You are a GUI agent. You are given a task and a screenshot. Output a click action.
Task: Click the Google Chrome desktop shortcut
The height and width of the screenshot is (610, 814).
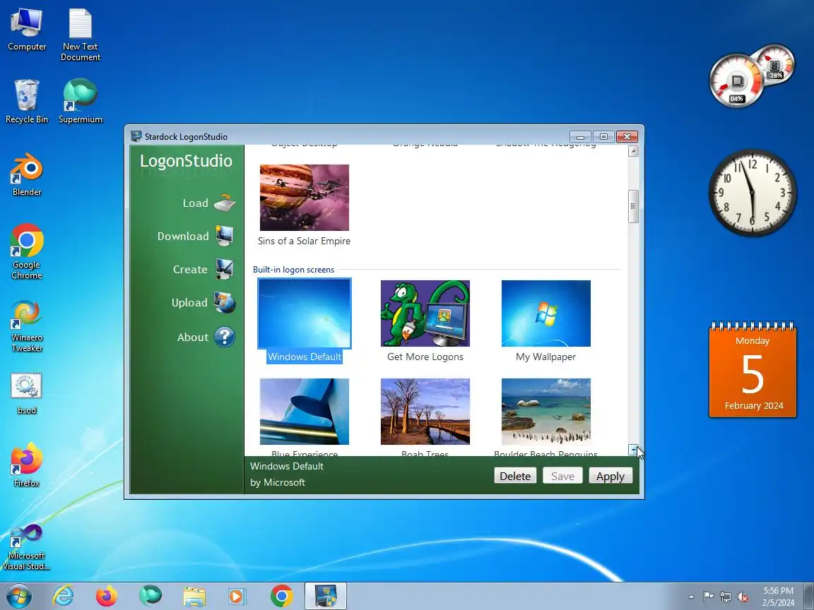pyautogui.click(x=27, y=252)
